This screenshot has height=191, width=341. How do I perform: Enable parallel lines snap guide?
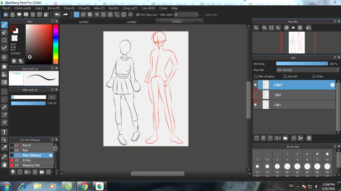pos(83,15)
